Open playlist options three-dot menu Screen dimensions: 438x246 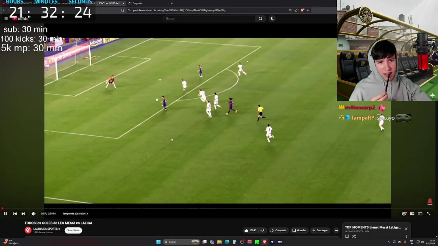pyautogui.click(x=406, y=236)
